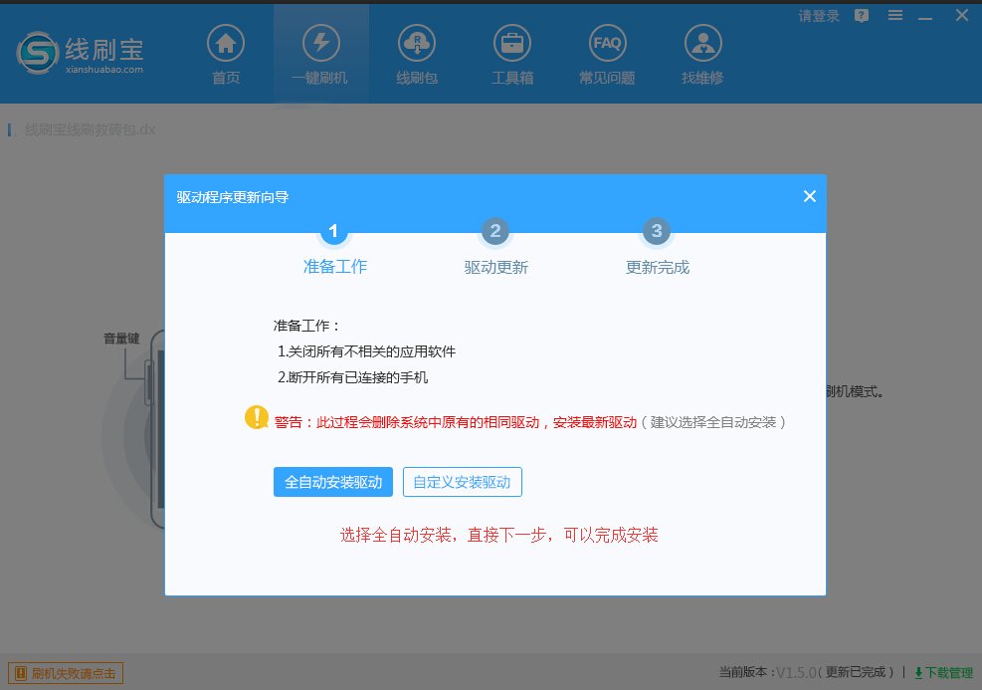Click the 全自动安装驱动 button

pos(333,482)
